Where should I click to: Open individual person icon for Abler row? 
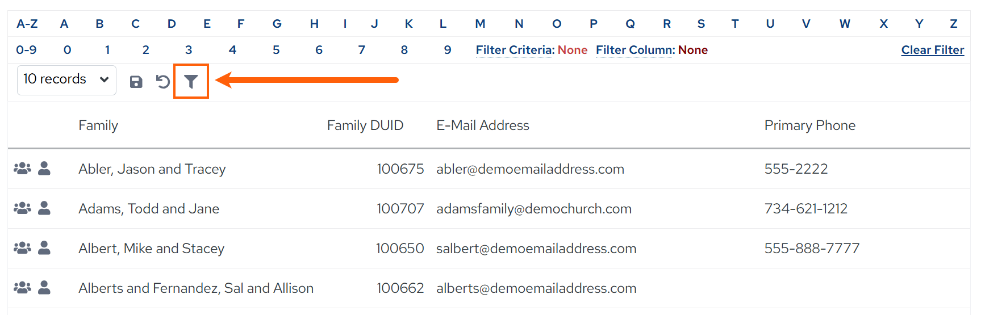click(44, 169)
